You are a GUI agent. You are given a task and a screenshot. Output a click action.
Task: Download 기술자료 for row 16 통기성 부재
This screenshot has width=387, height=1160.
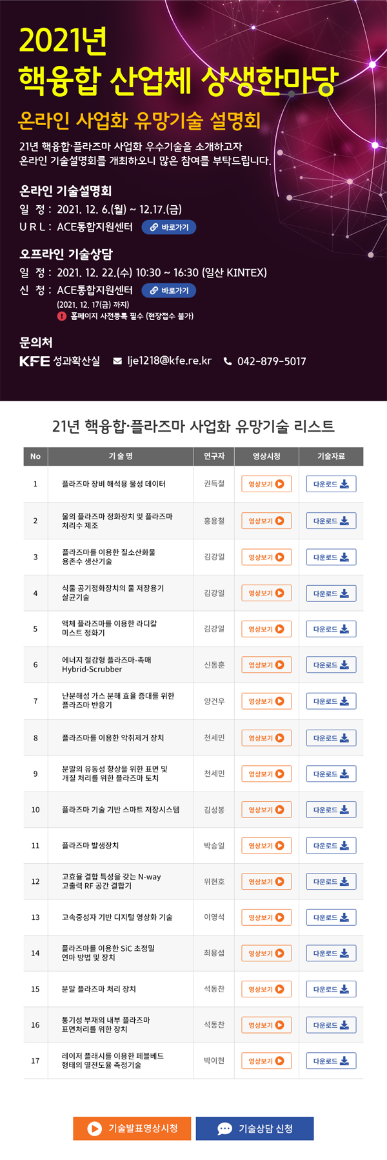(331, 1025)
